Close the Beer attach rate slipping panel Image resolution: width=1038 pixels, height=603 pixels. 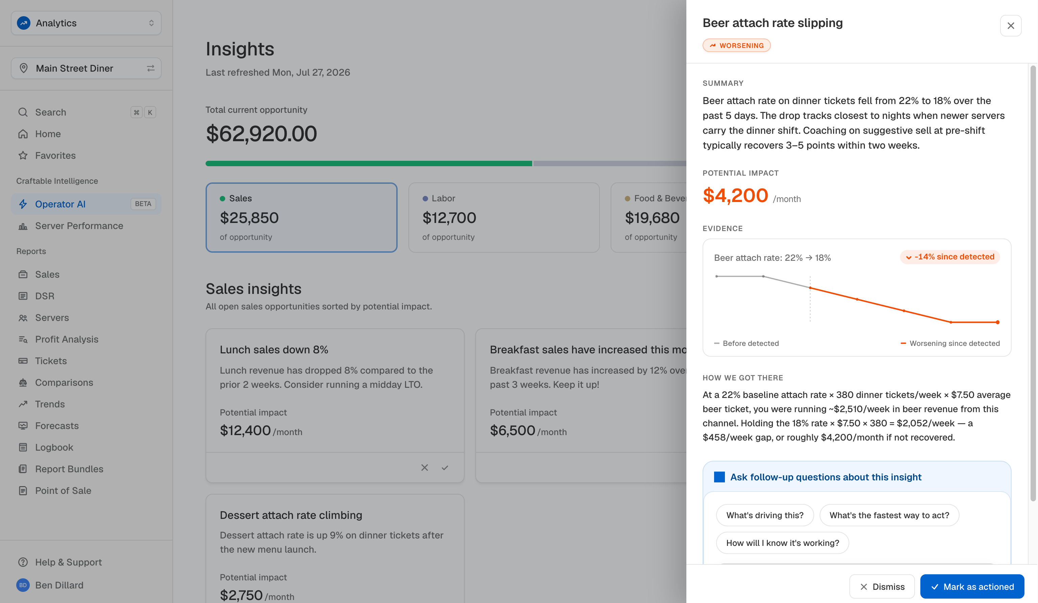[x=1011, y=26]
